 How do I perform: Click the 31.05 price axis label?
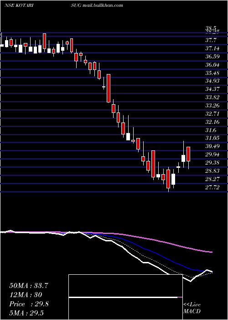[212, 138]
